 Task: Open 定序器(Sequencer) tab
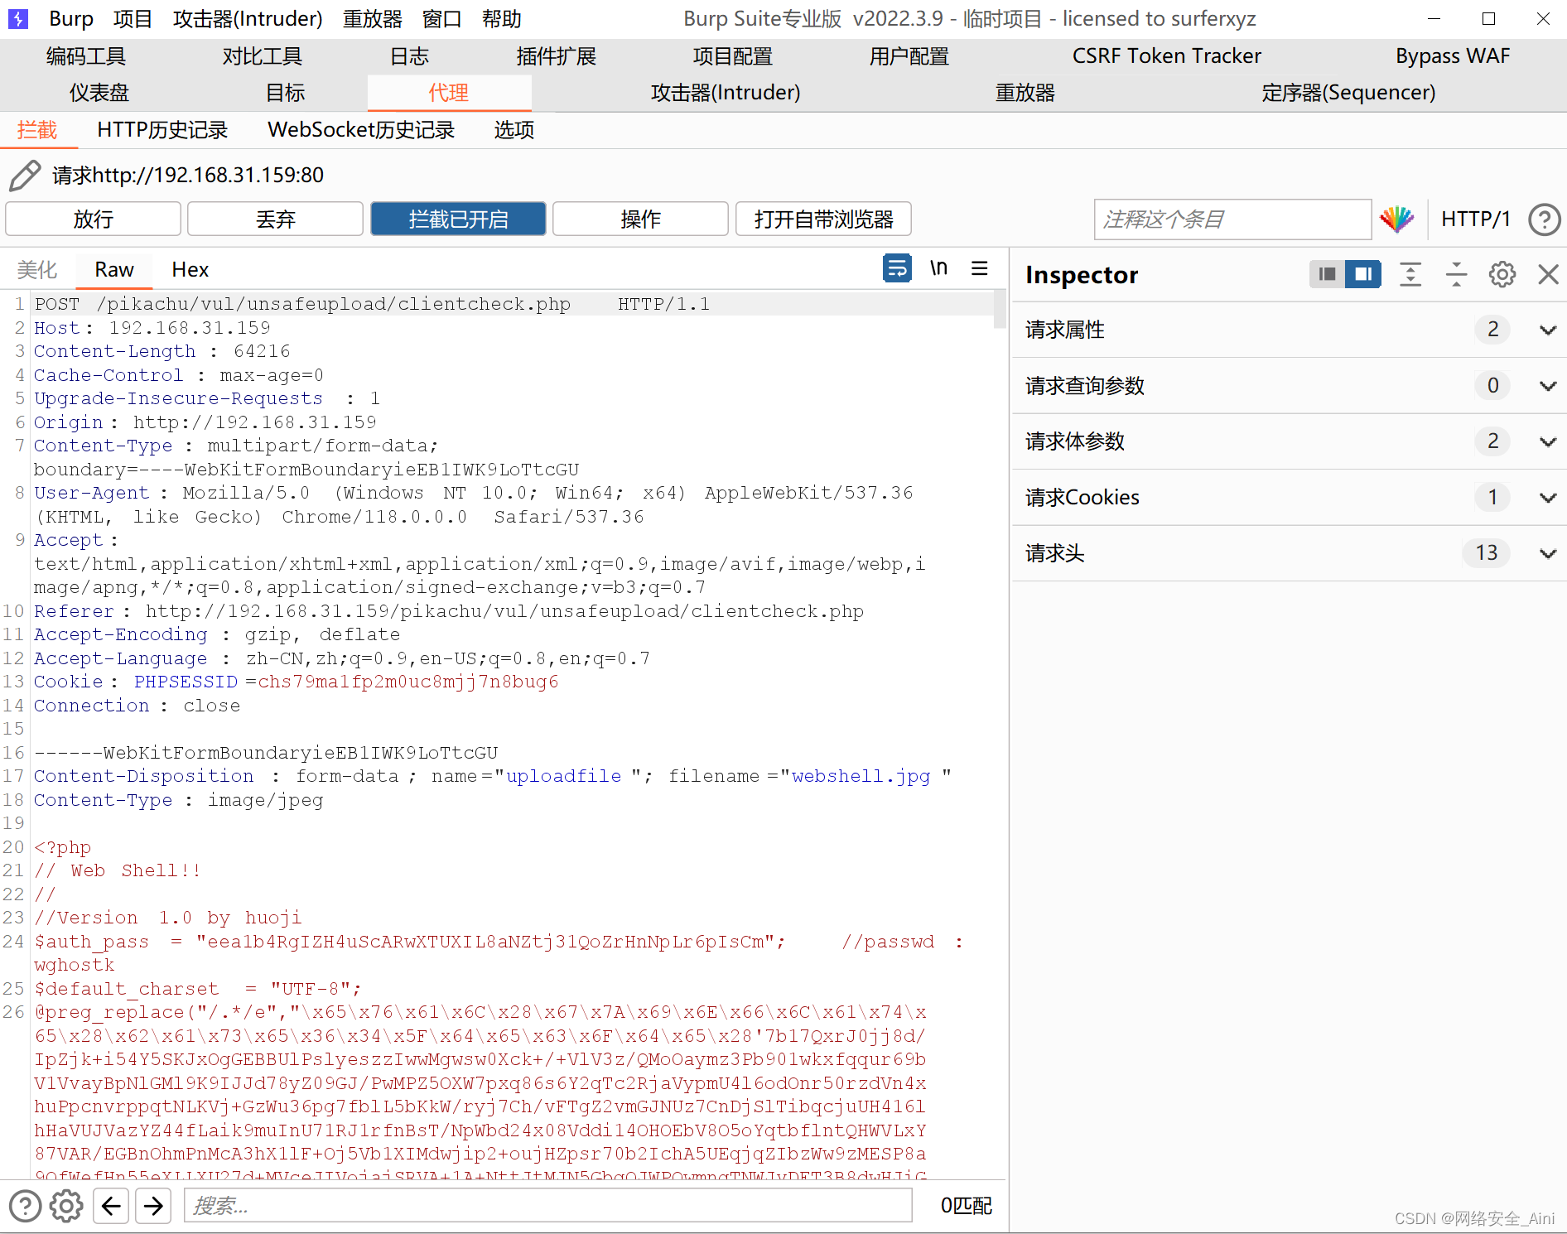point(1348,93)
